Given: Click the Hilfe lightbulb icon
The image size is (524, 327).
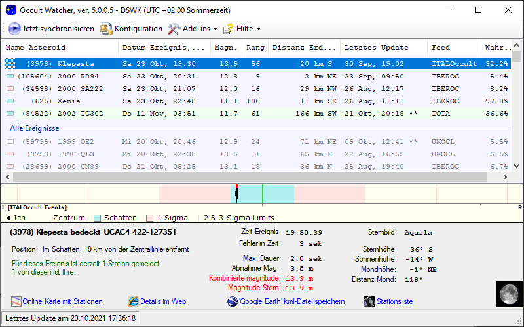Looking at the screenshot, I should click(228, 29).
